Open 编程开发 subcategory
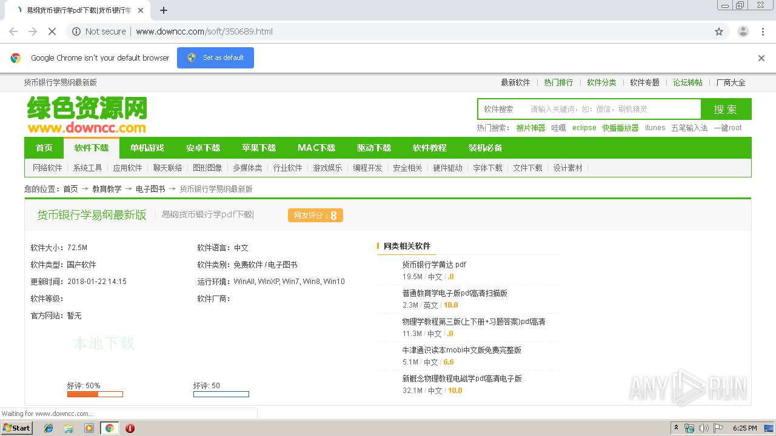 tap(367, 168)
